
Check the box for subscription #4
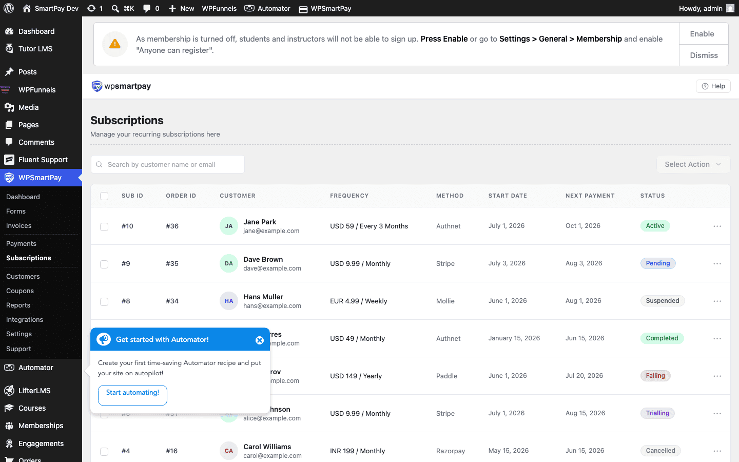tap(104, 451)
